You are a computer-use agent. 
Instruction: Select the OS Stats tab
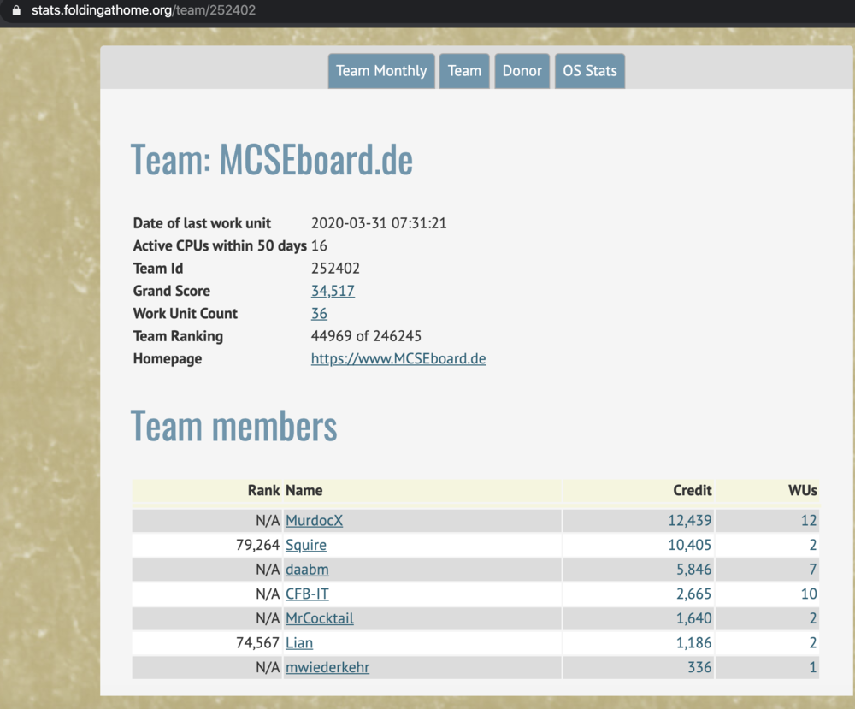pos(589,71)
